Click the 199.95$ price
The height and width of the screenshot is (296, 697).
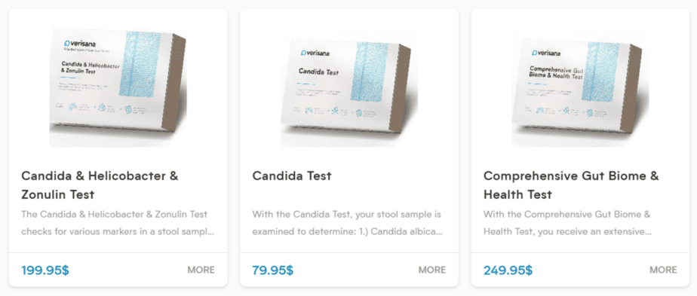(x=45, y=270)
